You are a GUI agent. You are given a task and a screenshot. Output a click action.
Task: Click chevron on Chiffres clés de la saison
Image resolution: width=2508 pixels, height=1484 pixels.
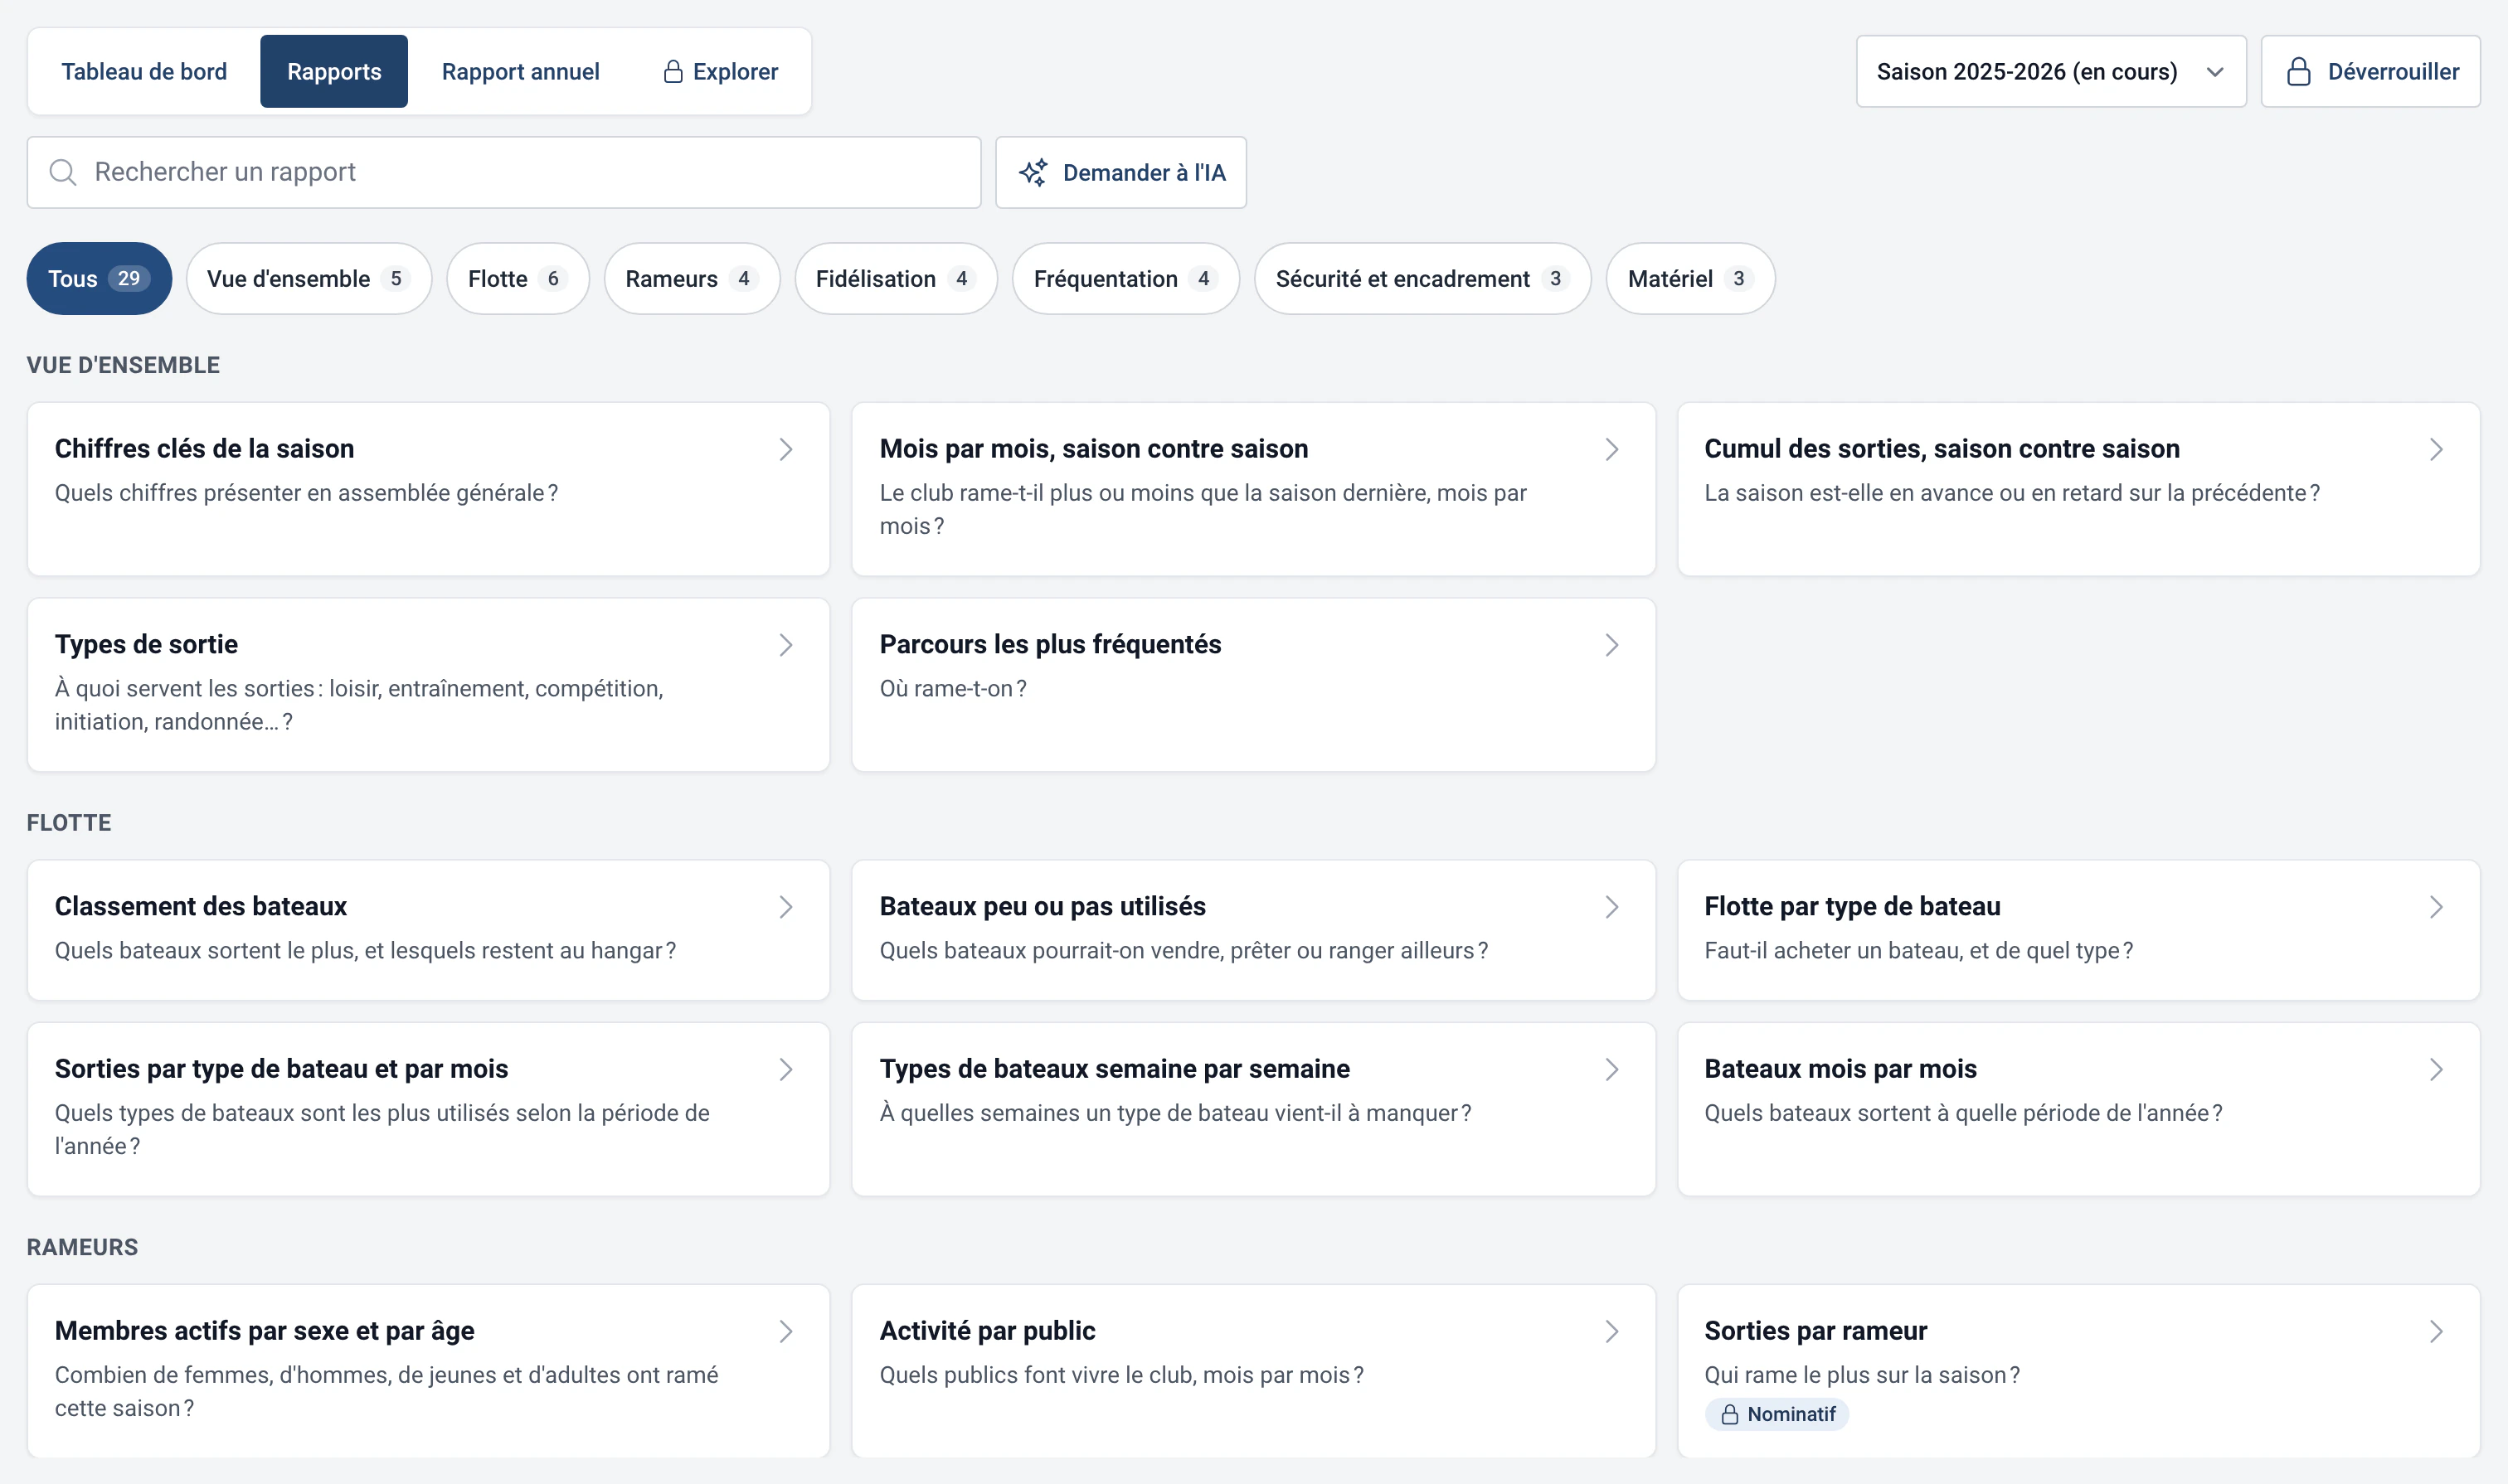[x=786, y=449]
